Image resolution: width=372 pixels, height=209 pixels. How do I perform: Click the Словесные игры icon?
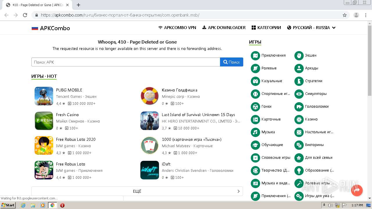[x=255, y=158]
